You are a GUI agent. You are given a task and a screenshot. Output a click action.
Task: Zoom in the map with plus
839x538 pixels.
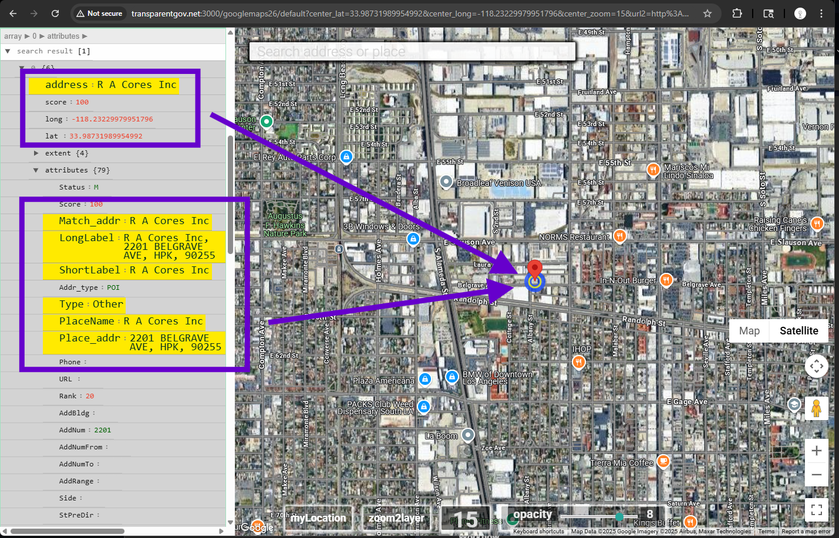816,451
